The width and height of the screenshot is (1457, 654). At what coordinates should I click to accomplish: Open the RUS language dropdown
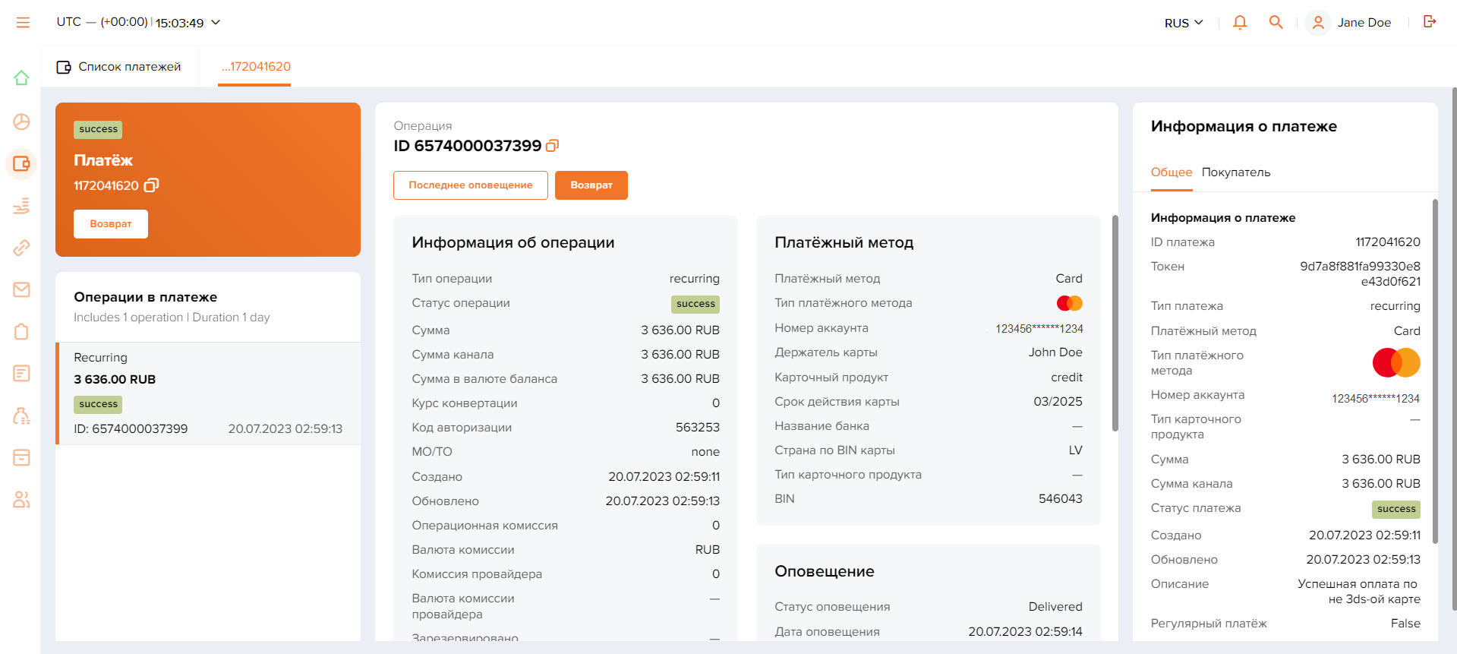(x=1184, y=23)
